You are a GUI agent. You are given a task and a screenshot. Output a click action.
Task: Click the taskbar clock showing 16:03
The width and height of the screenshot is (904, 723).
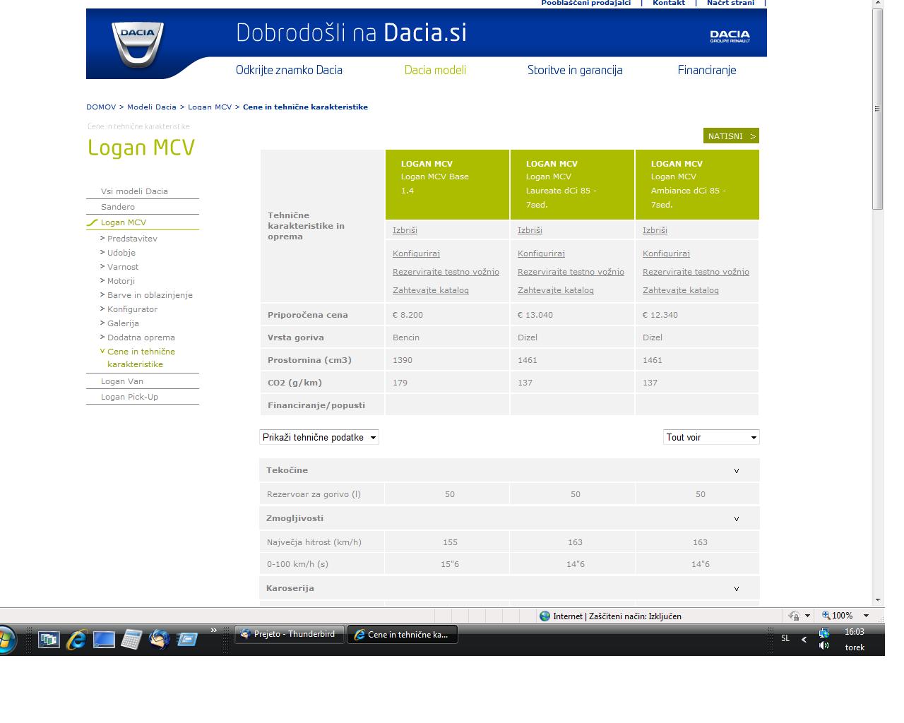coord(855,632)
